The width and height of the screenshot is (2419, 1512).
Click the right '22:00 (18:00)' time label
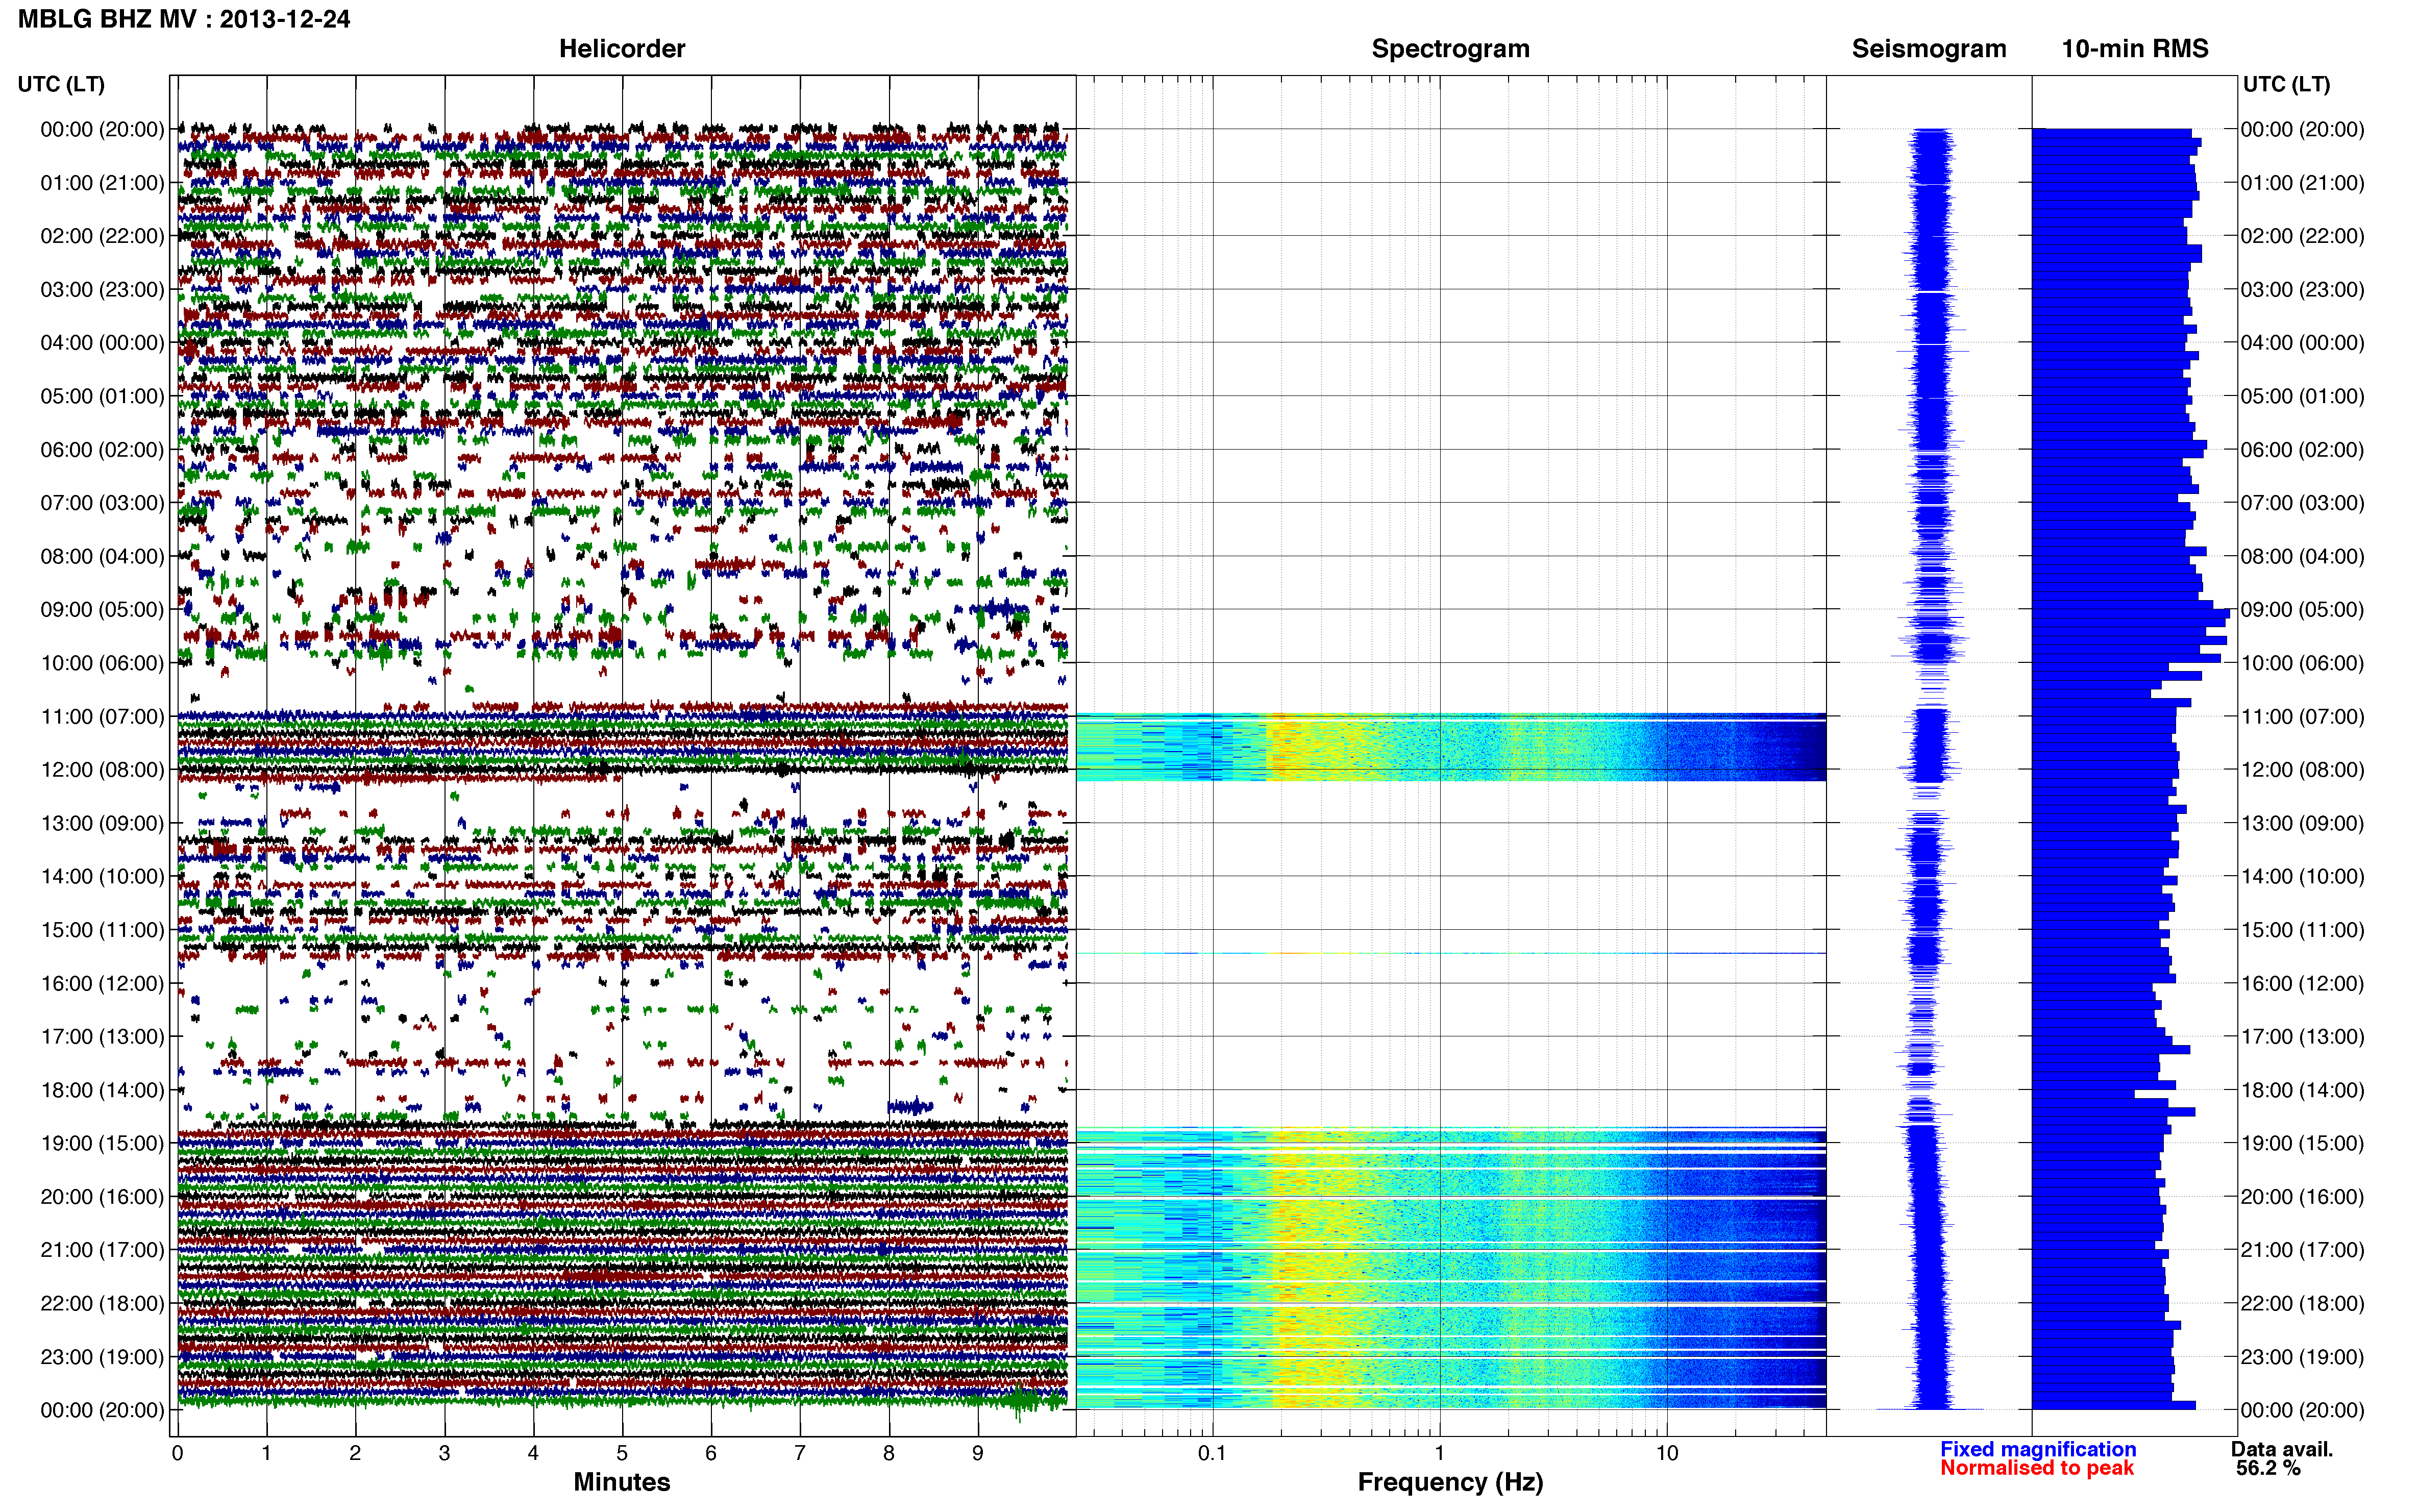point(2302,1303)
